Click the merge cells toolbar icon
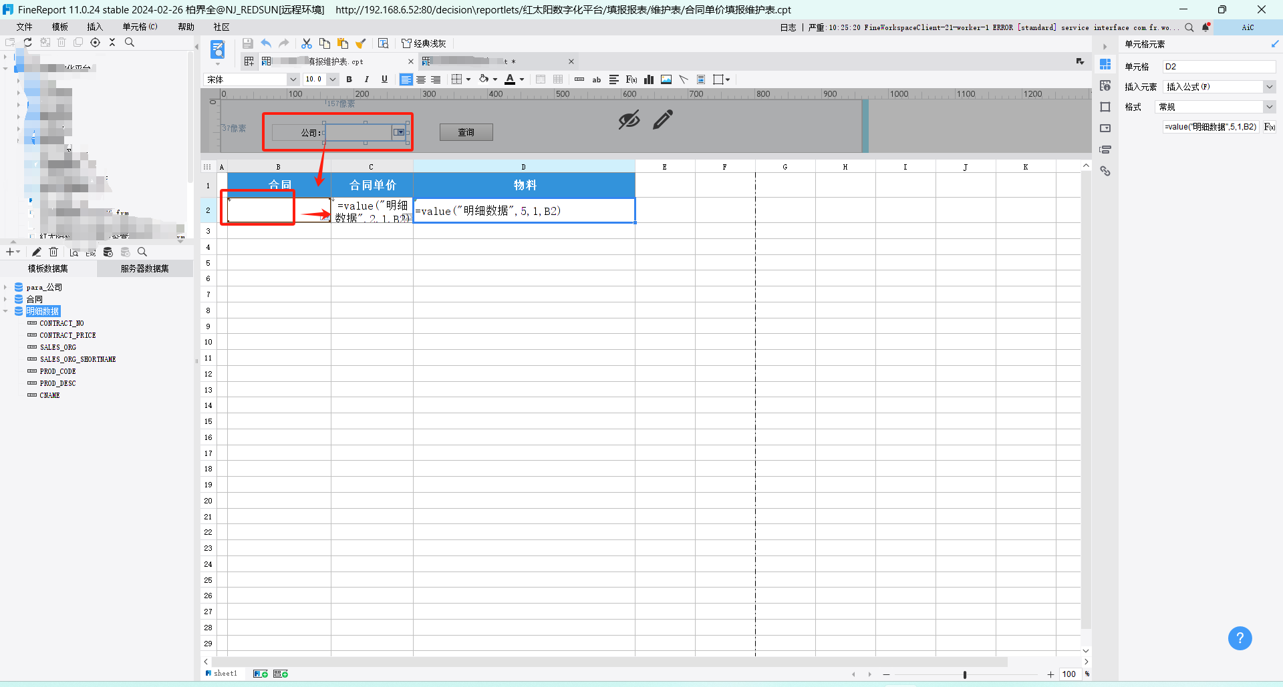The image size is (1283, 687). (541, 79)
